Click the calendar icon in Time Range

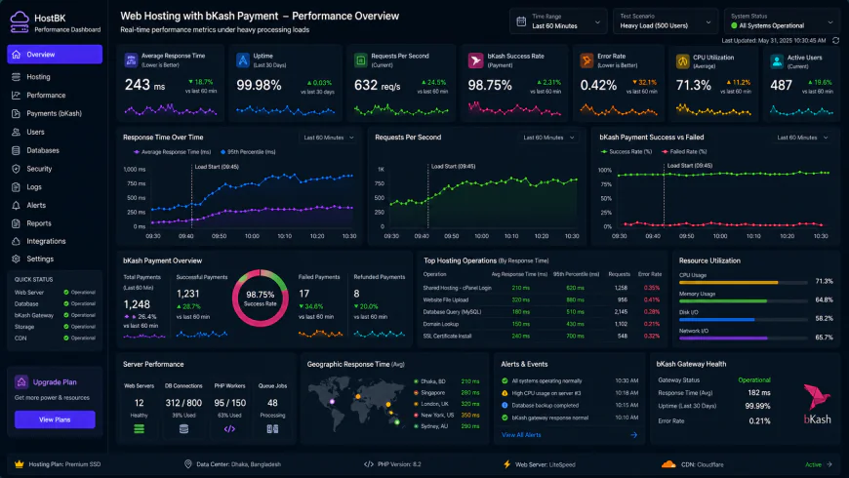point(521,21)
